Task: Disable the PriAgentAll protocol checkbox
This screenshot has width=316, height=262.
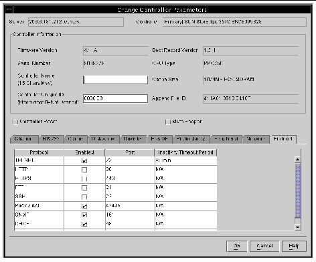Action: 84,206
